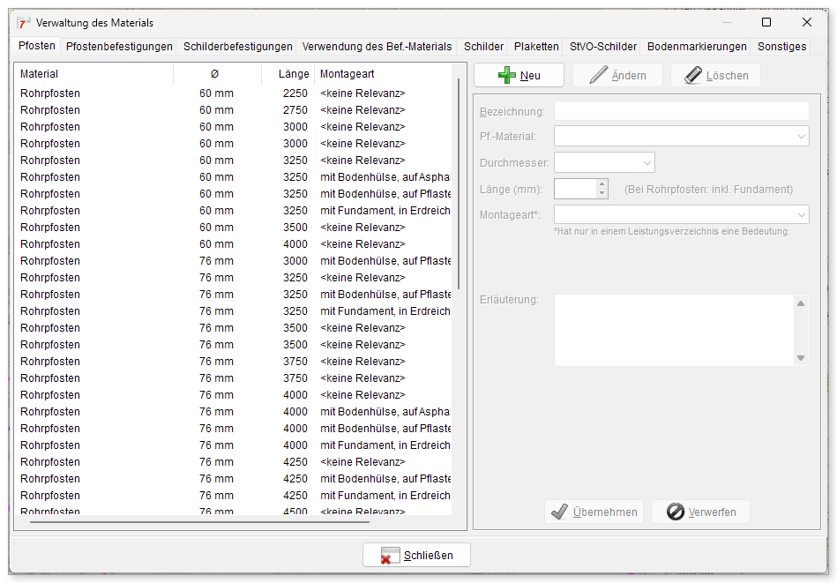Click the Bezeichnung text field
This screenshot has height=583, width=837.
pyautogui.click(x=682, y=111)
